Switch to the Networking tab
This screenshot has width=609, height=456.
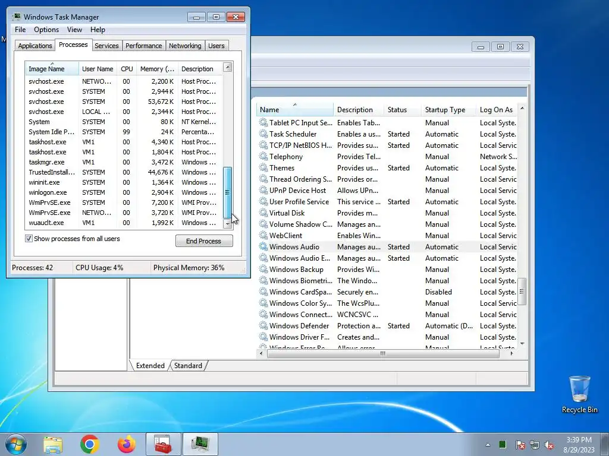pyautogui.click(x=185, y=46)
